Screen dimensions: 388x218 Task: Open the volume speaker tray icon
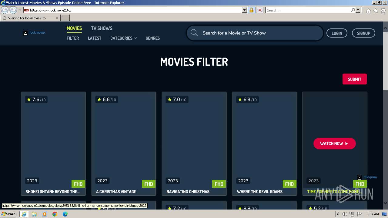click(344, 214)
